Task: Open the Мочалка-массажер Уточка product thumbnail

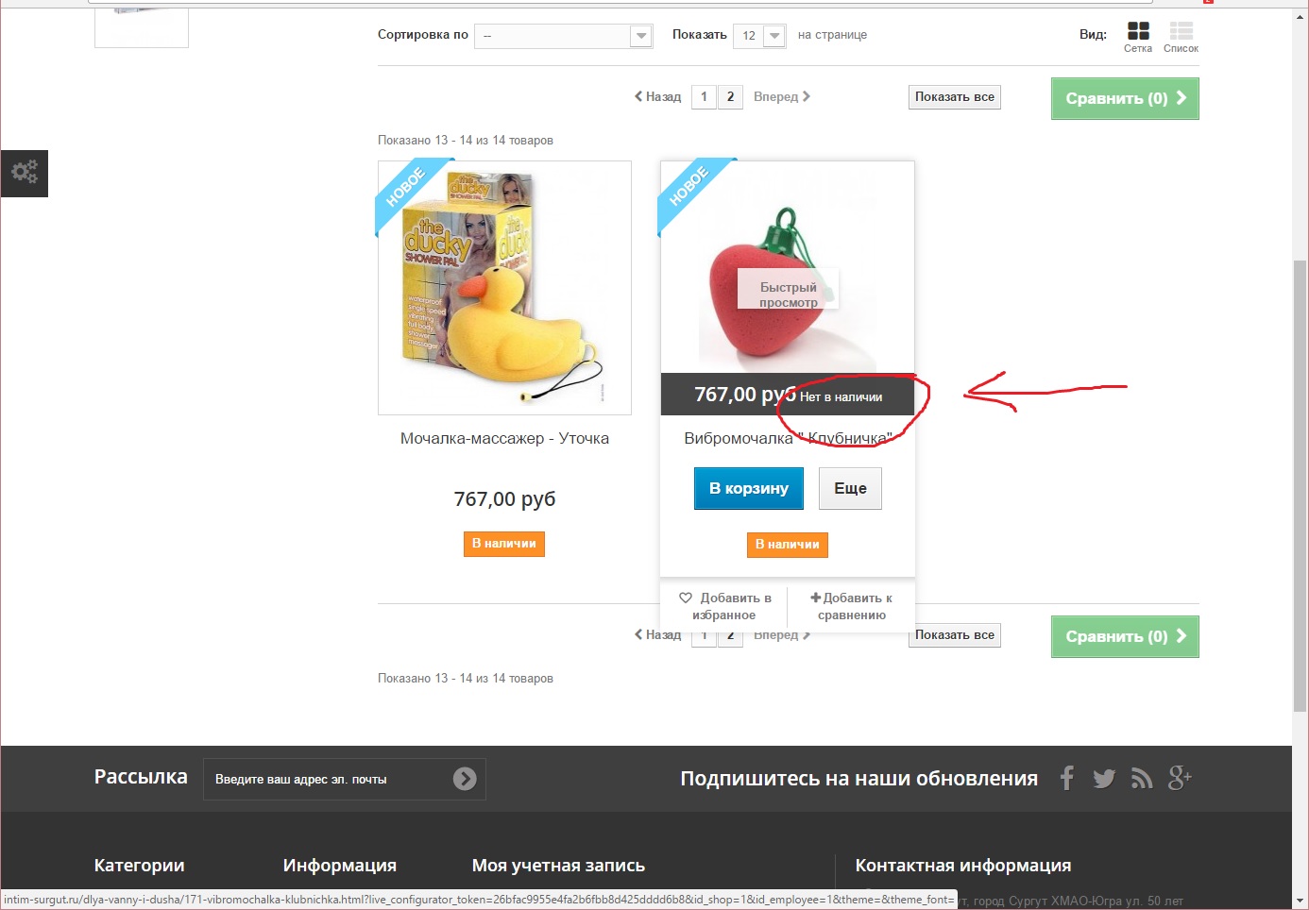Action: tap(504, 288)
